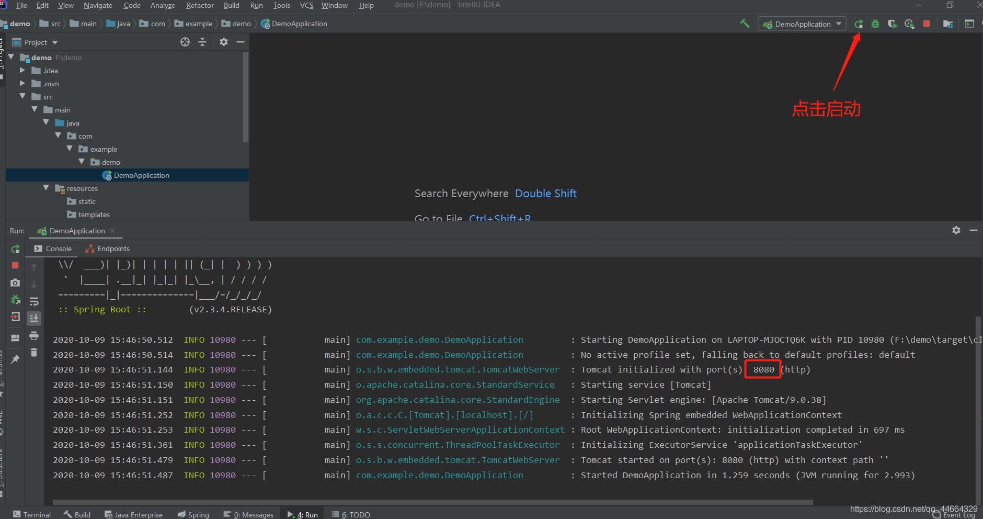Open the Build tool window at the bottom

pos(77,514)
